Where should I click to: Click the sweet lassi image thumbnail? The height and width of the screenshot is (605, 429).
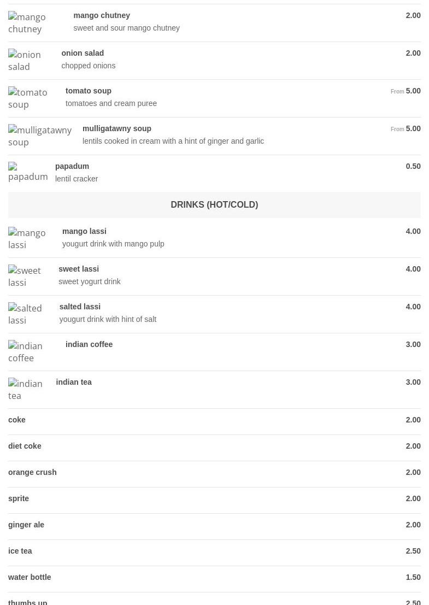(x=25, y=276)
